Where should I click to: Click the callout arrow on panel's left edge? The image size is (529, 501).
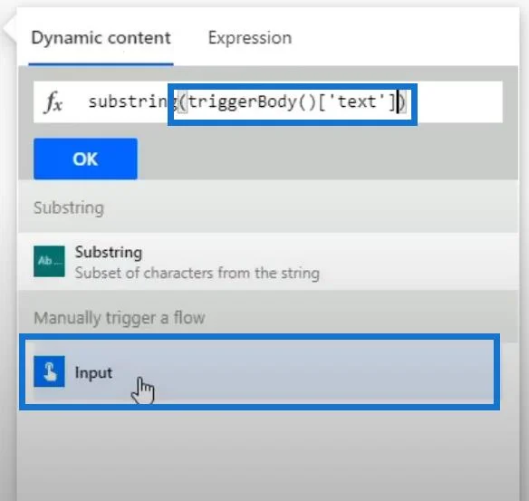click(10, 30)
